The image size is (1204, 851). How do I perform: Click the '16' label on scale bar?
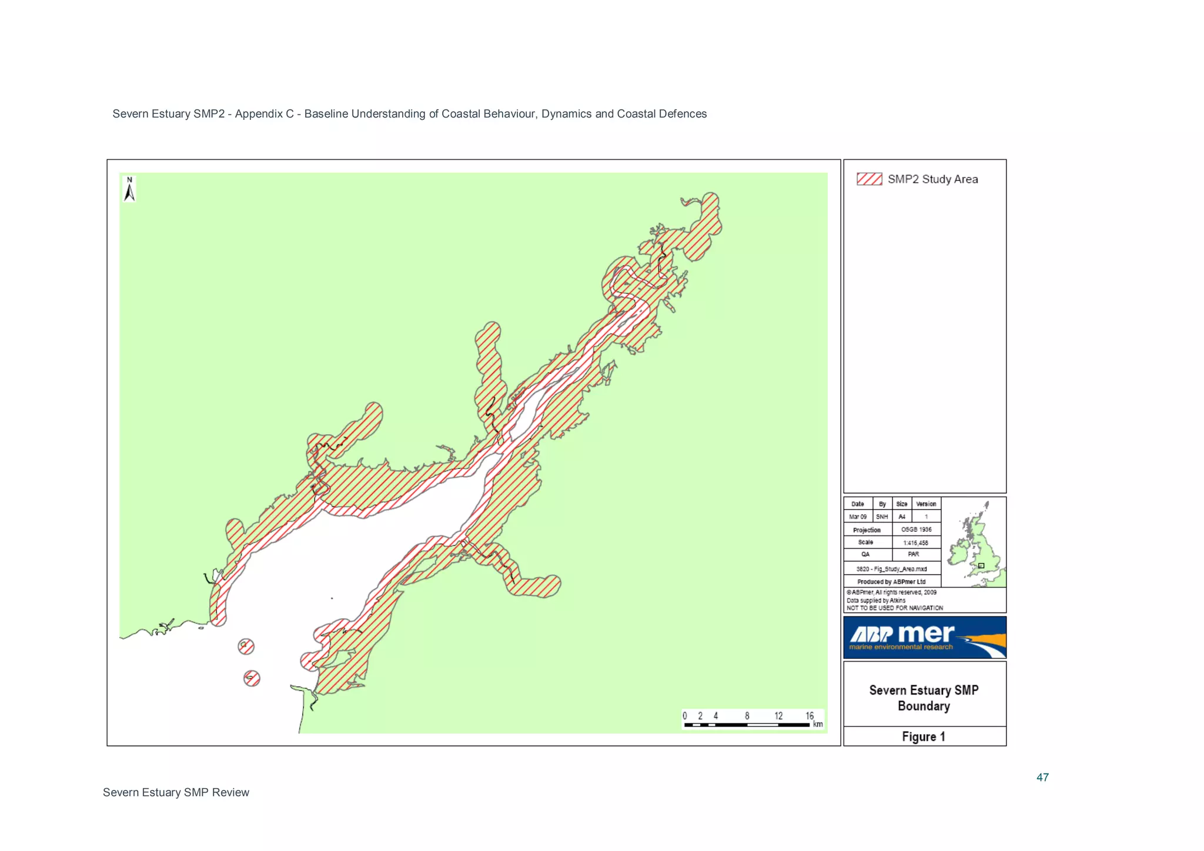click(810, 716)
